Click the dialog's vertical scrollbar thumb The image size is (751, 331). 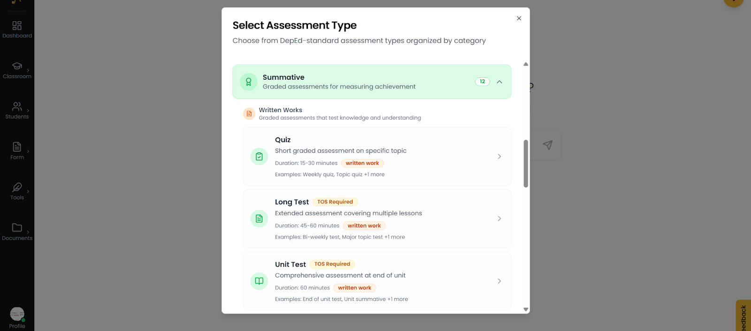pos(526,164)
